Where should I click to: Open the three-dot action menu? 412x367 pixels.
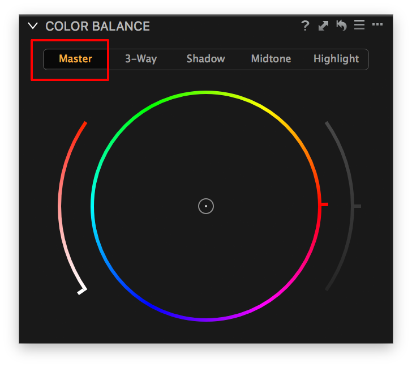tap(377, 24)
